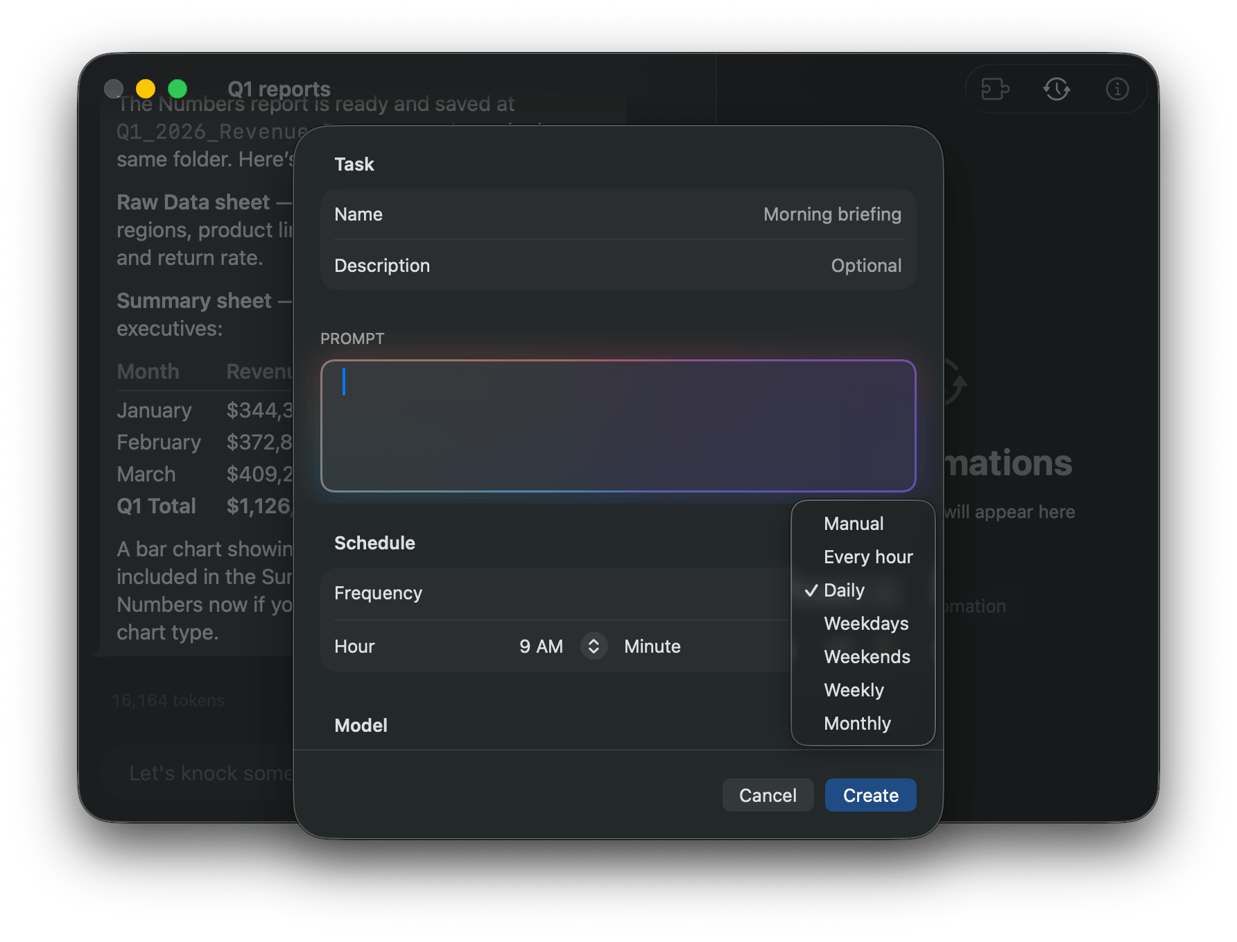The width and height of the screenshot is (1237, 942).
Task: Select the Manual frequency option
Action: (853, 524)
